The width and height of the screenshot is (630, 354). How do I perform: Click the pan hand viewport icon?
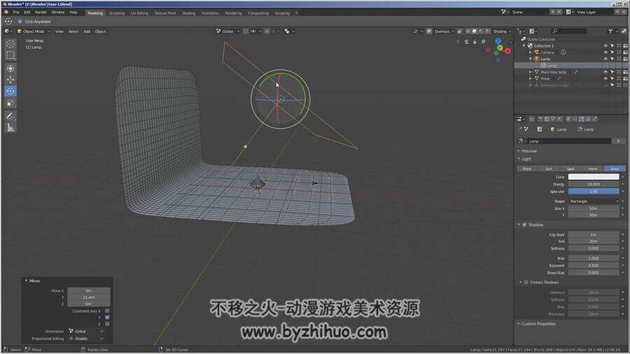[475, 41]
